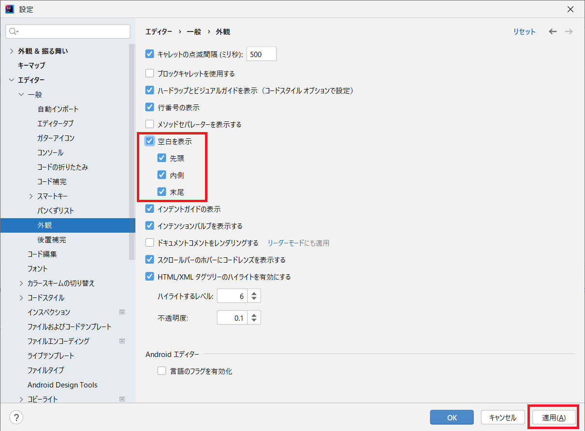
Task: Click the settings tree vertical scrollbar
Action: click(132, 152)
